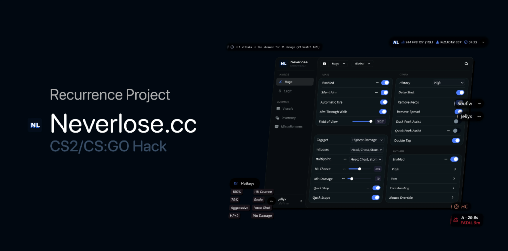Click the Miscellaneous sidebar icon
This screenshot has height=251, width=508.
276,126
